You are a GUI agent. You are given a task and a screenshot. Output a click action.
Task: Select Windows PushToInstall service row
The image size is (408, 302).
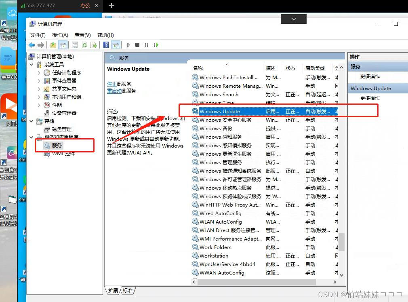265,78
